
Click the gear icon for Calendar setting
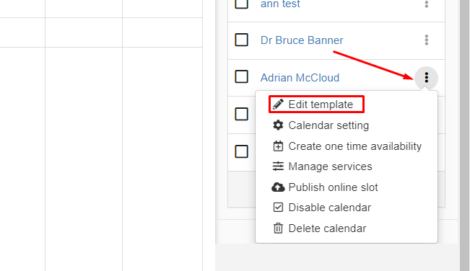point(278,125)
